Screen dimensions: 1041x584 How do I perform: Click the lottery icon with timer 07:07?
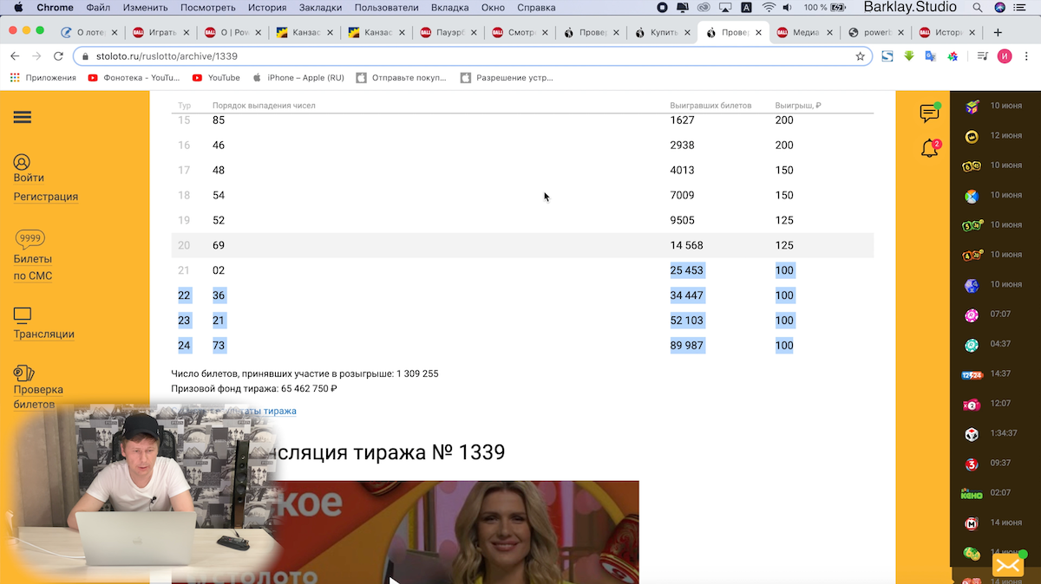(x=972, y=315)
